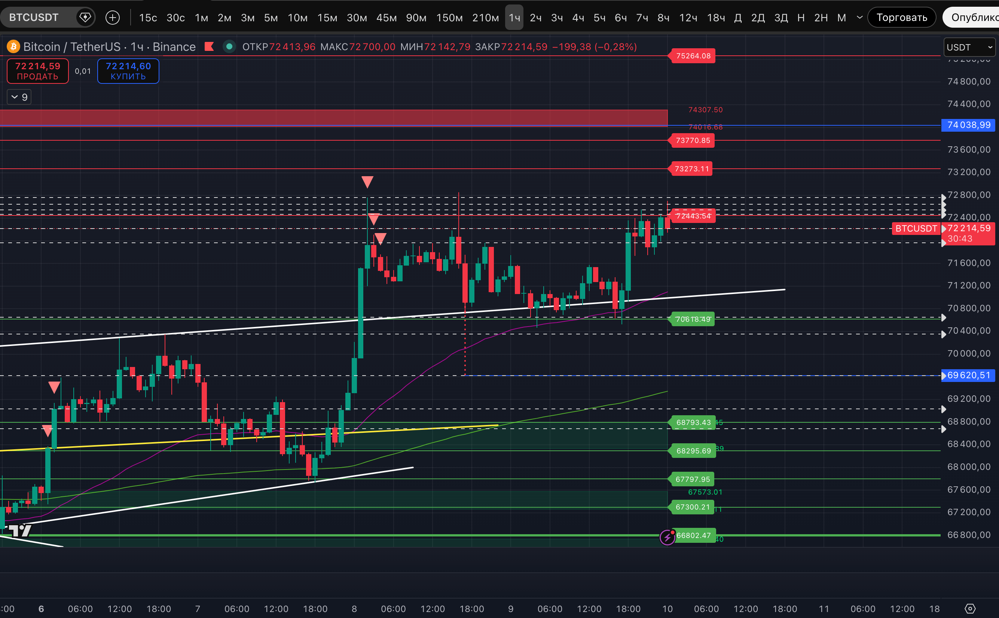Click the Торговать button
The height and width of the screenshot is (618, 999).
(901, 17)
